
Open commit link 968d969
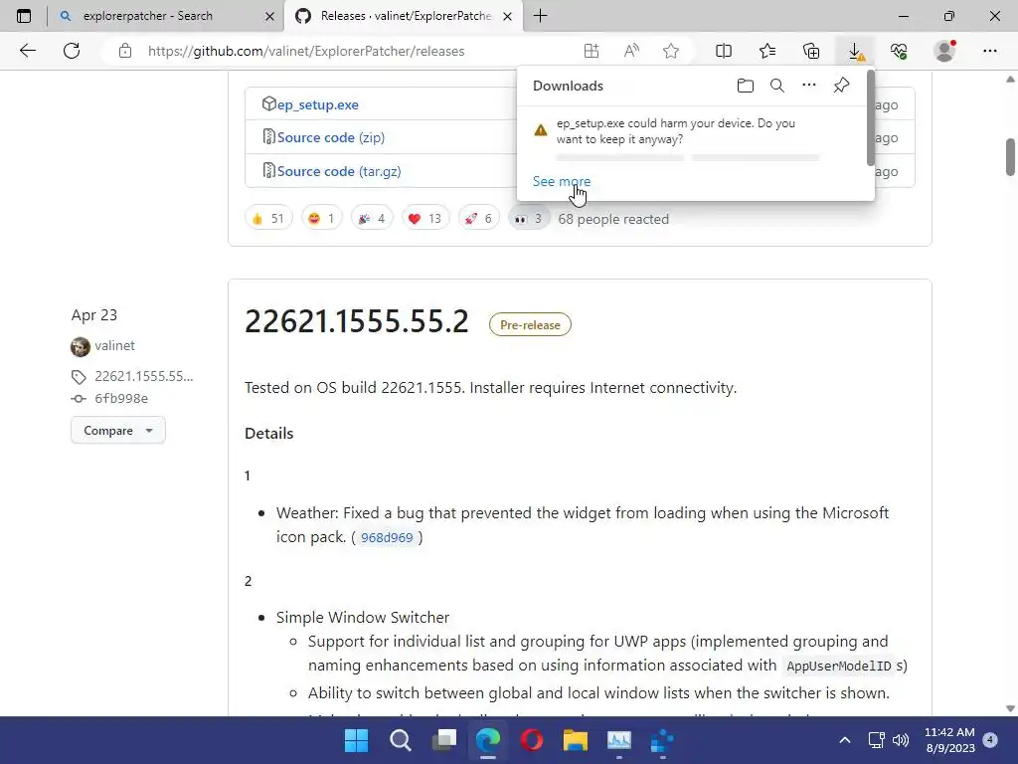click(387, 537)
